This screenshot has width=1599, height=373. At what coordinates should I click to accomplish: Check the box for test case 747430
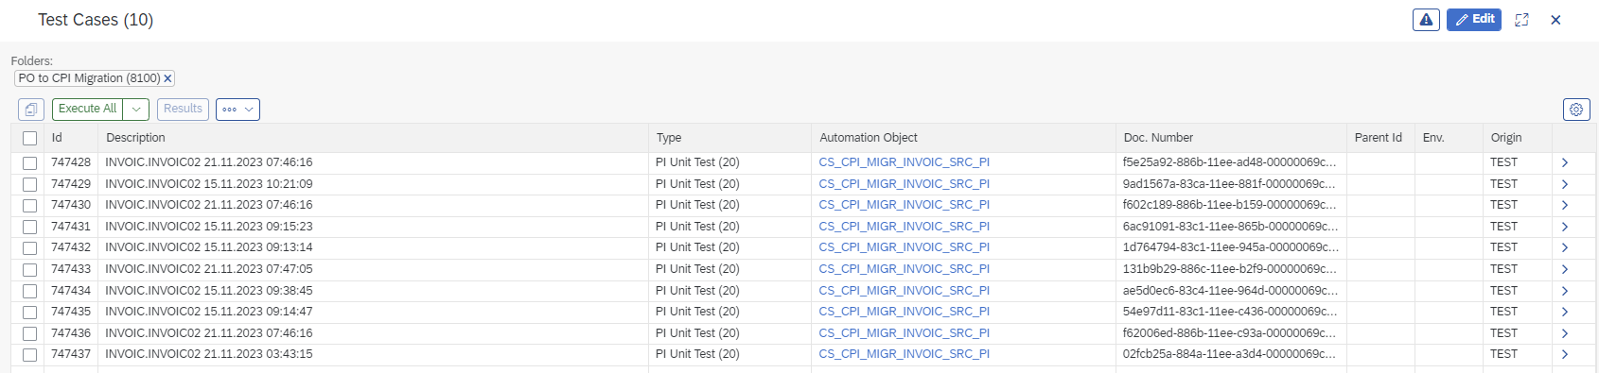[29, 205]
